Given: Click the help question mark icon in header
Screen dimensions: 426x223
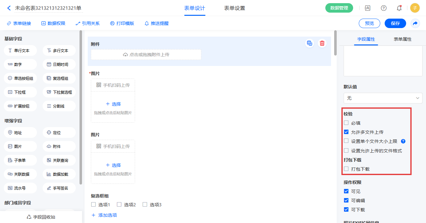Looking at the screenshot, I should [x=384, y=8].
